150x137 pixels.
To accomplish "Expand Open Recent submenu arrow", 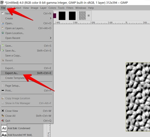I will click(50, 38).
